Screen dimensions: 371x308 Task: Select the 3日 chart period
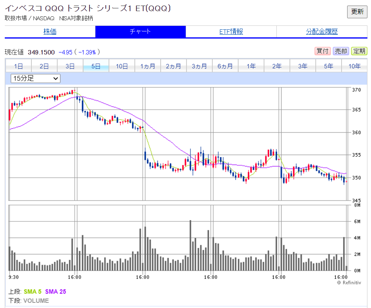70,66
